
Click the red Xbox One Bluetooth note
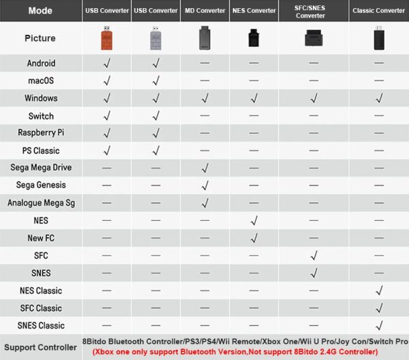244,351
